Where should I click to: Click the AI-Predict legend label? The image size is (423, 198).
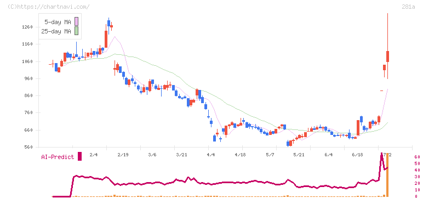[58, 157]
